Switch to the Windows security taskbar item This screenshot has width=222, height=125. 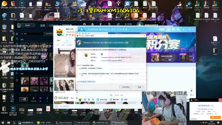pyautogui.click(x=119, y=122)
